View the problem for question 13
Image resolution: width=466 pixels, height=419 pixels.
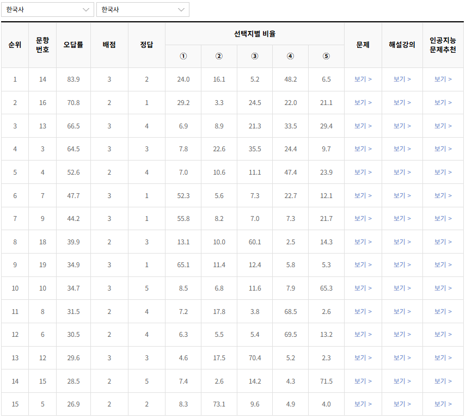[x=363, y=126]
